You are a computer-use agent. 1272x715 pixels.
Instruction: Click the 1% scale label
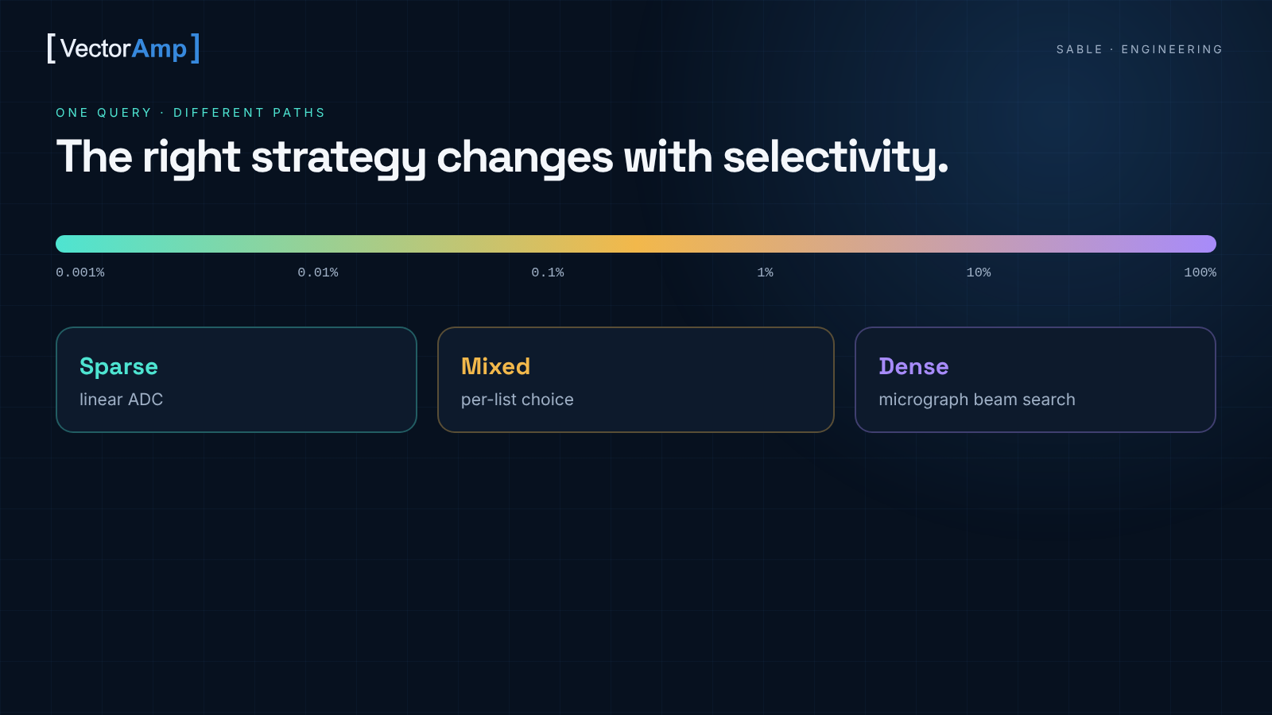[x=765, y=272]
